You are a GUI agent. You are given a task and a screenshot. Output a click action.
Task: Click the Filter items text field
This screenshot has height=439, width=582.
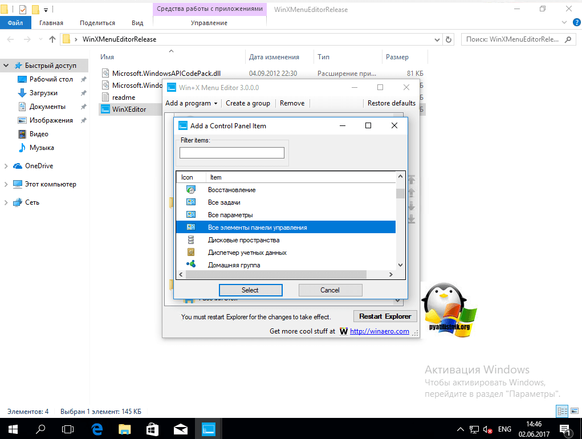coord(231,153)
